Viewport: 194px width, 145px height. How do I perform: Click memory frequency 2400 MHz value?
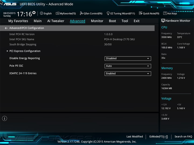(167, 78)
